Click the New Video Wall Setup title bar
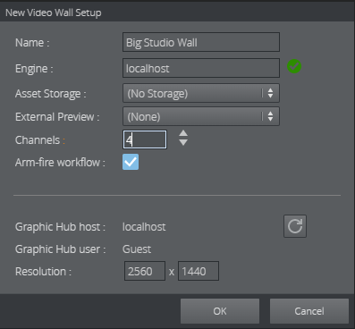355x329 pixels. pos(177,13)
